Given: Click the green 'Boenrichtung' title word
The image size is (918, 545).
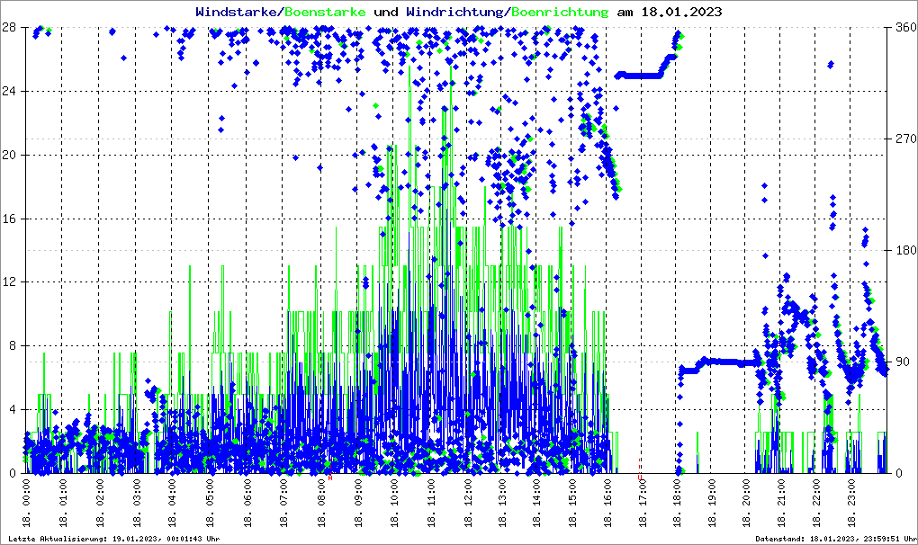Looking at the screenshot, I should (560, 13).
